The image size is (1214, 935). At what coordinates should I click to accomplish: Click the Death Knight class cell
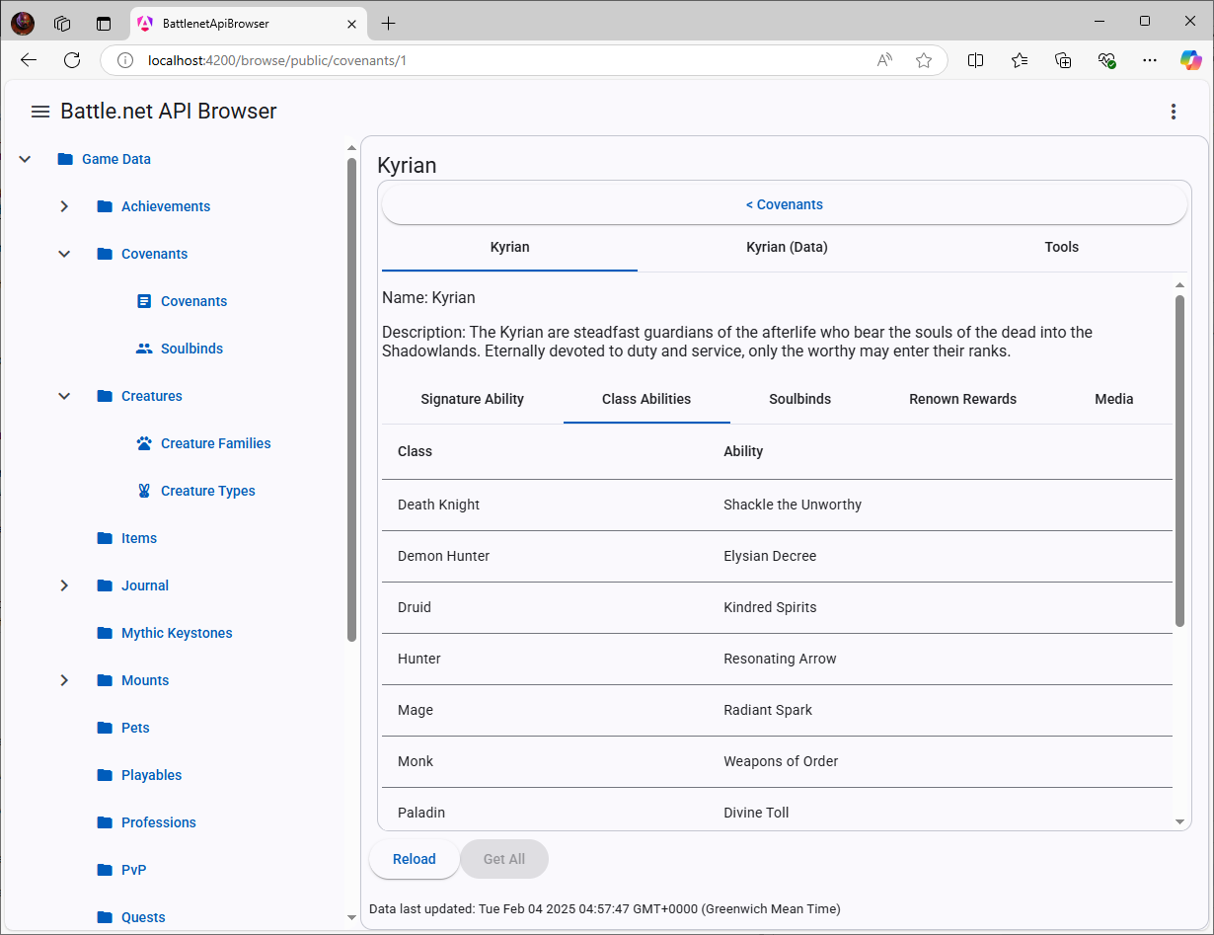point(438,505)
